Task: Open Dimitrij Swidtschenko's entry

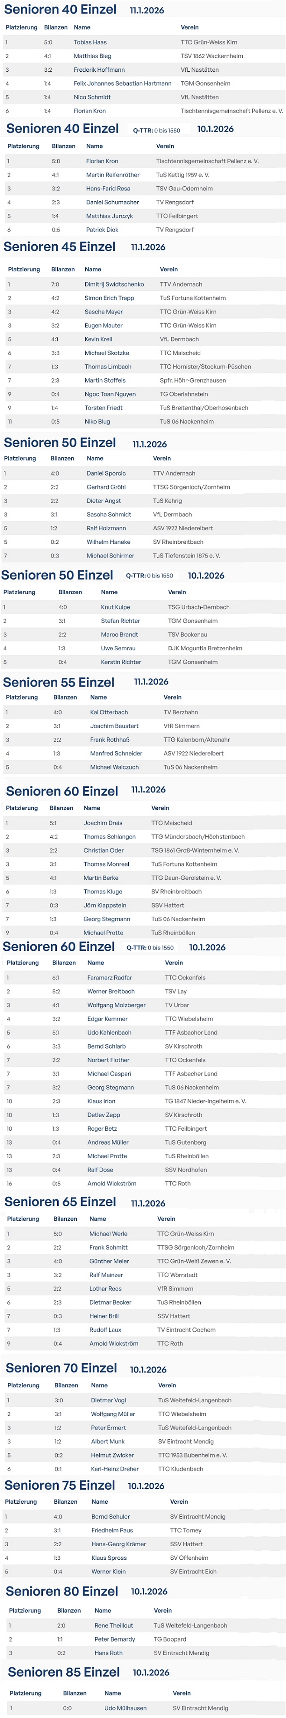Action: click(114, 284)
